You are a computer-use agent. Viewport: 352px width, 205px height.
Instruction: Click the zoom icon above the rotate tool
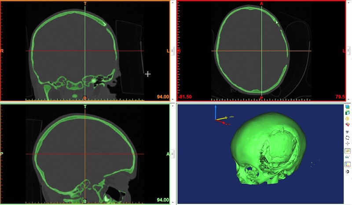[x=348, y=131]
